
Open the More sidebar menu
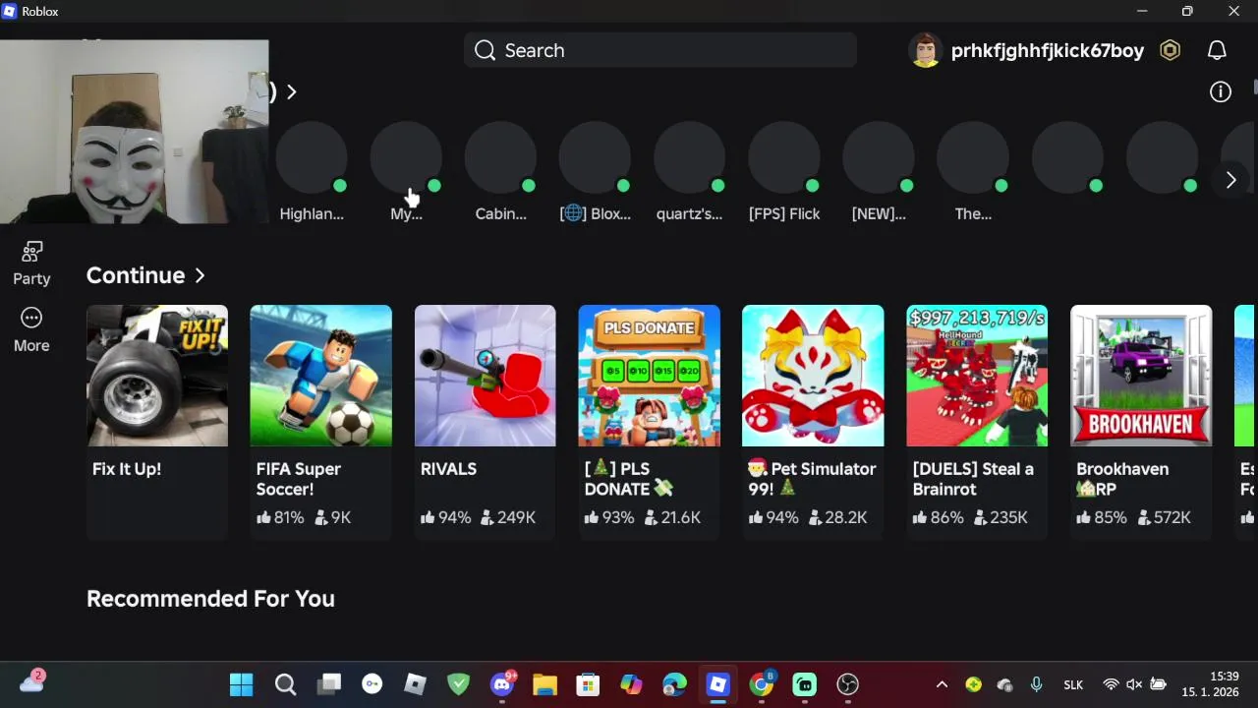coord(31,329)
